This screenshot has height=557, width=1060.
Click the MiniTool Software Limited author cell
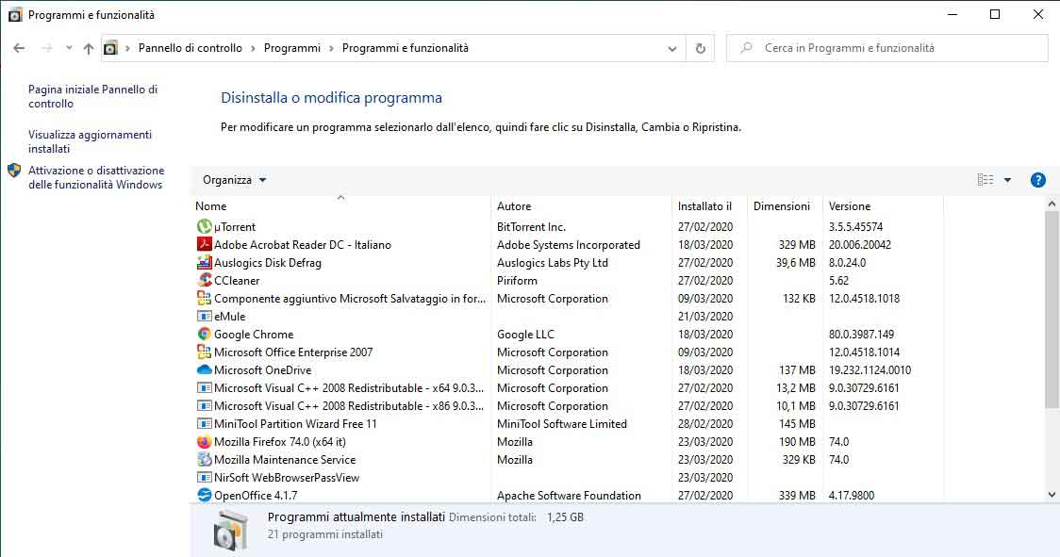click(x=562, y=423)
